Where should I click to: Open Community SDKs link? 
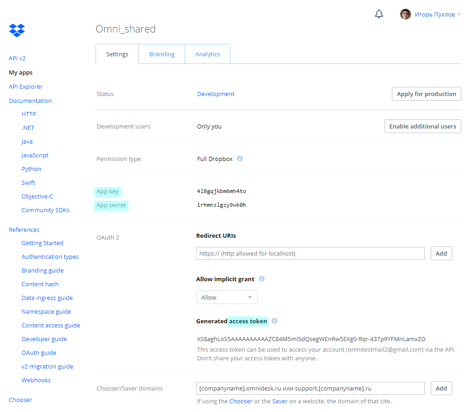click(45, 210)
